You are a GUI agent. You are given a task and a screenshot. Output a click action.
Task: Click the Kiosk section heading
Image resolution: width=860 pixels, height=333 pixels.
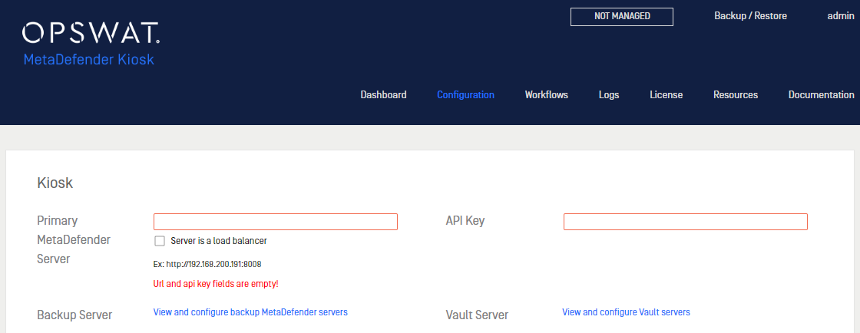pyautogui.click(x=55, y=183)
